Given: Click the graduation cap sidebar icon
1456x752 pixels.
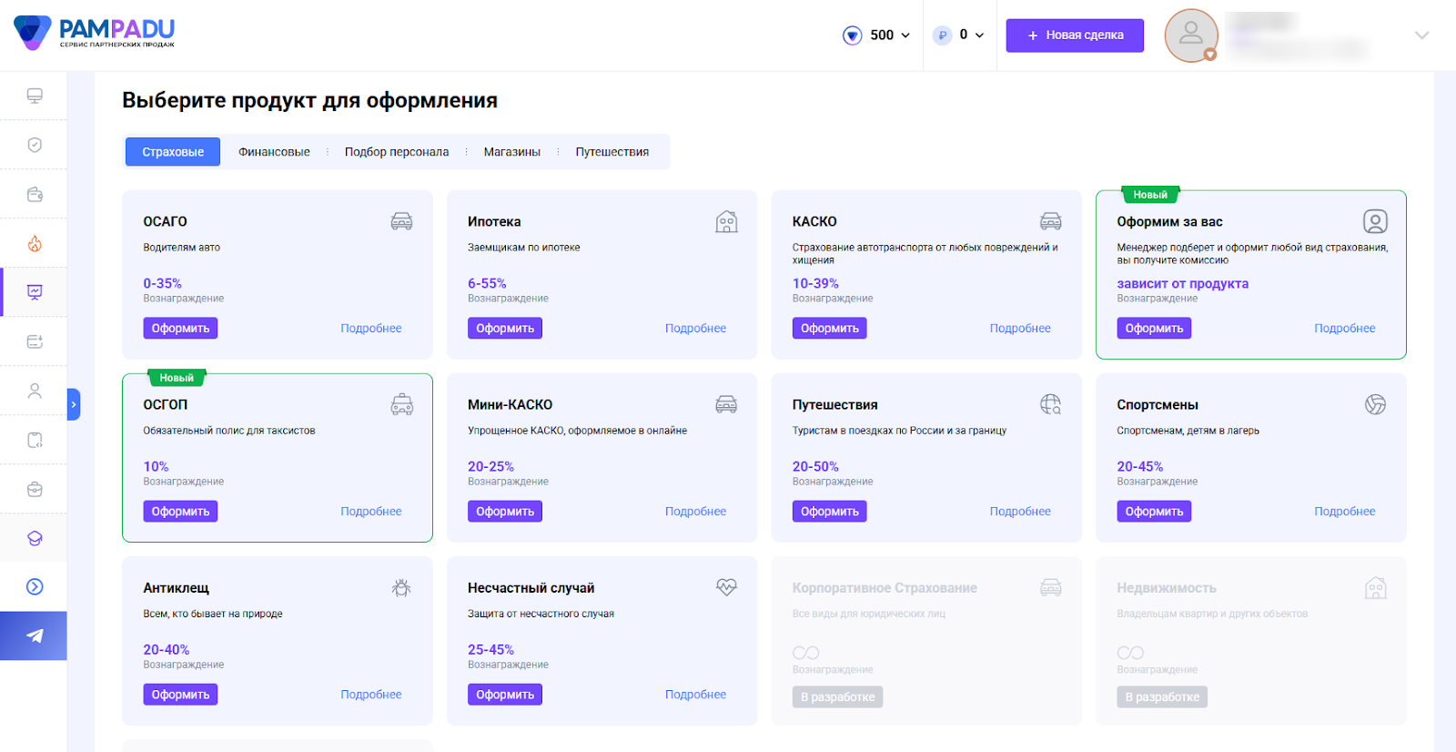Looking at the screenshot, I should (x=35, y=538).
